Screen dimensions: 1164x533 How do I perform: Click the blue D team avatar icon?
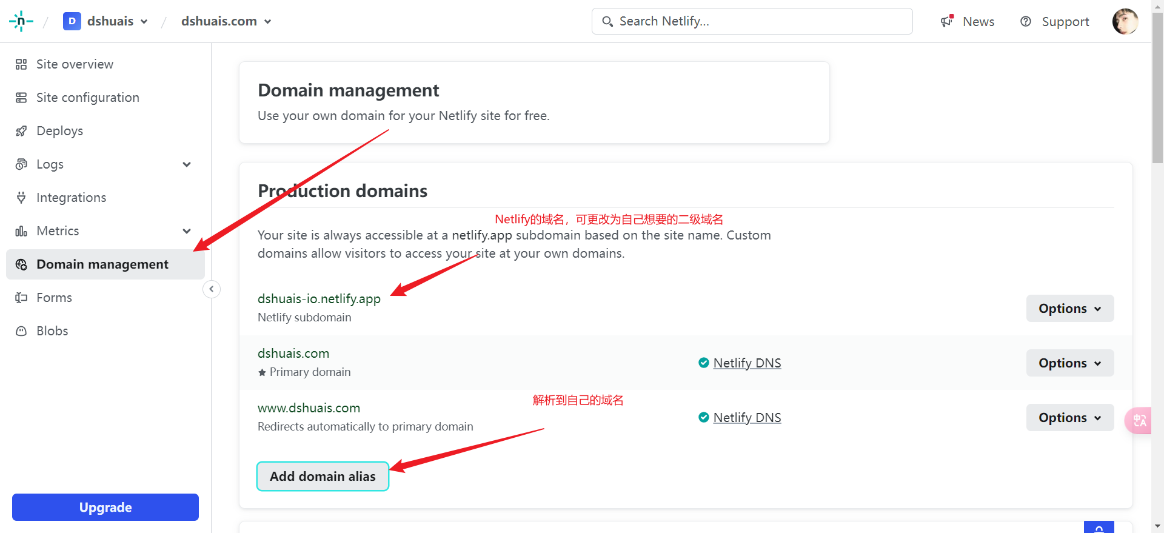click(x=72, y=21)
